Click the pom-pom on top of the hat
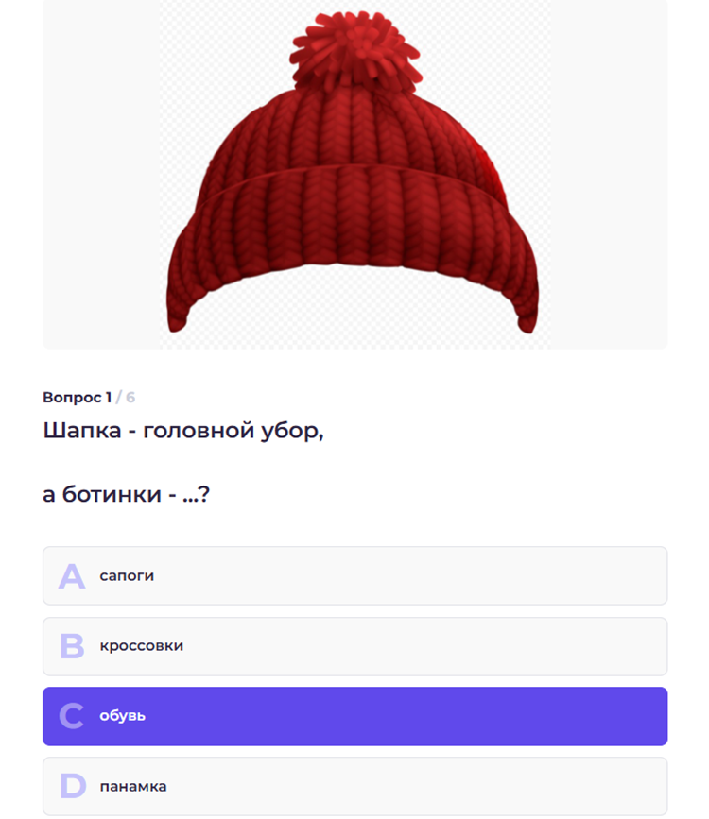 click(356, 50)
